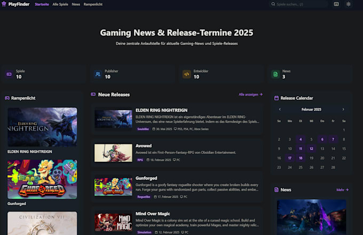Click the PC platform icon in Gunforged row
363x235 pixels.
pos(181,197)
